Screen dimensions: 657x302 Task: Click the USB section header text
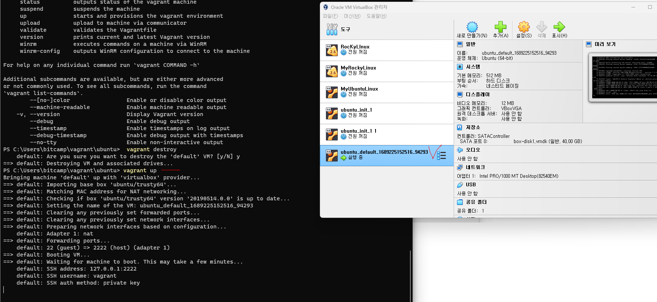[x=471, y=185]
